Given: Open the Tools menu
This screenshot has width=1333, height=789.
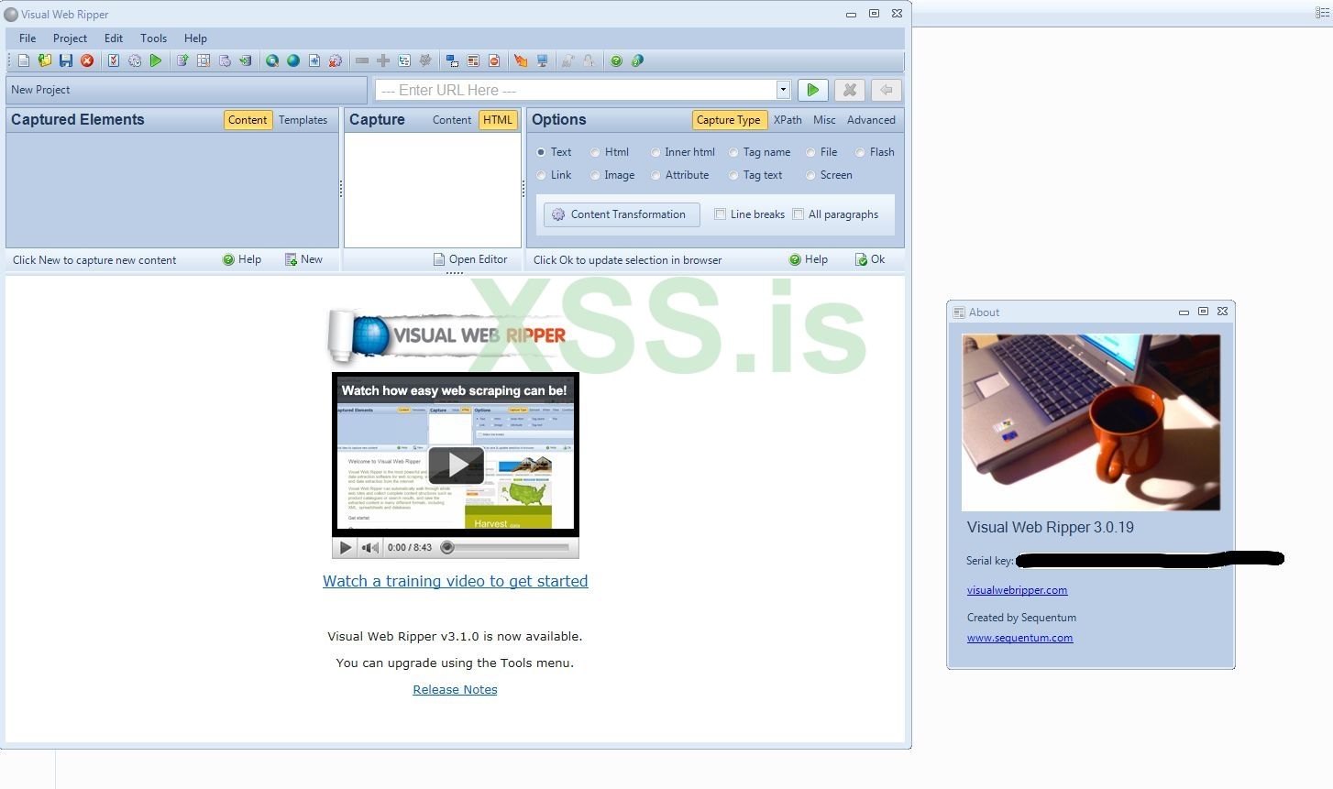Looking at the screenshot, I should pos(154,38).
